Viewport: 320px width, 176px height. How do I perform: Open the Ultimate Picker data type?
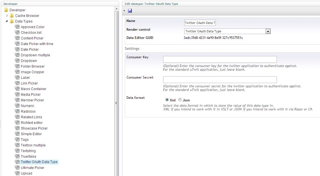(x=32, y=168)
